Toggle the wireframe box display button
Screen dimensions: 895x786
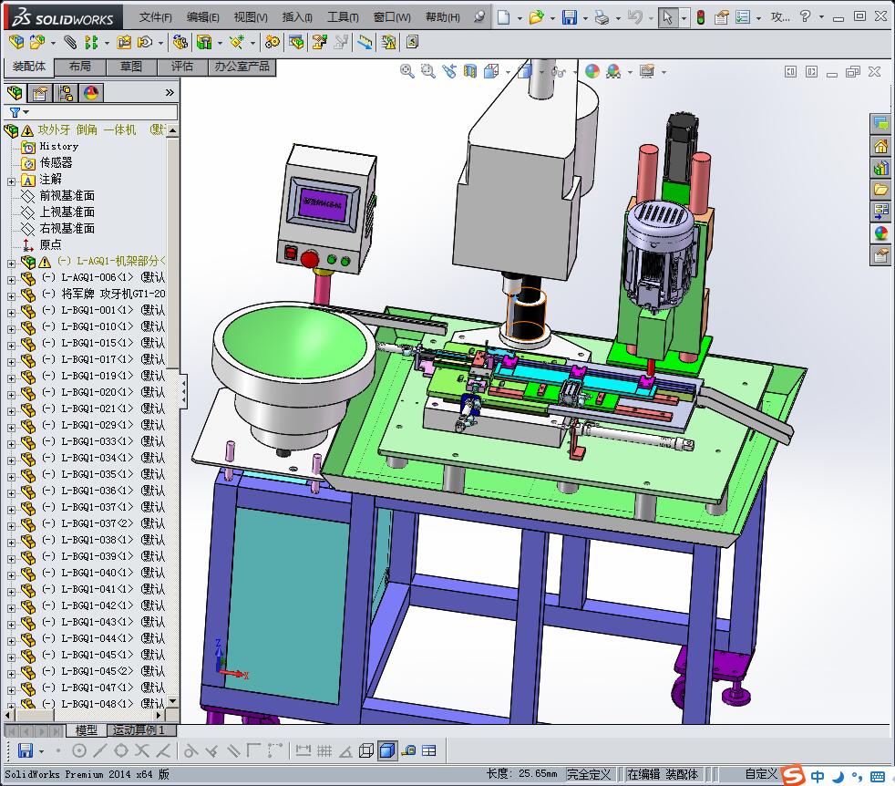click(366, 750)
